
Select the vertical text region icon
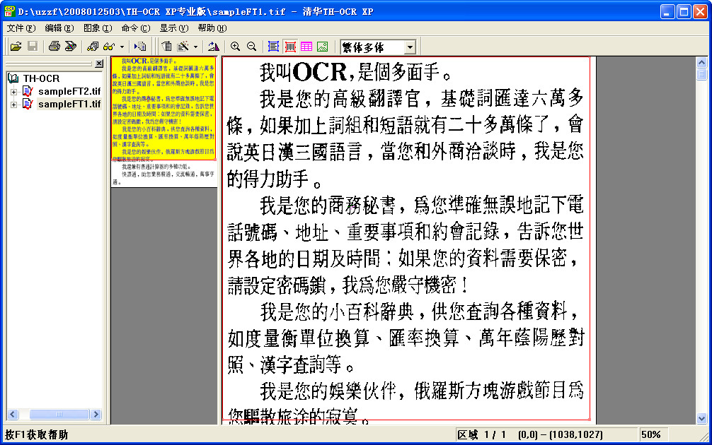point(289,46)
